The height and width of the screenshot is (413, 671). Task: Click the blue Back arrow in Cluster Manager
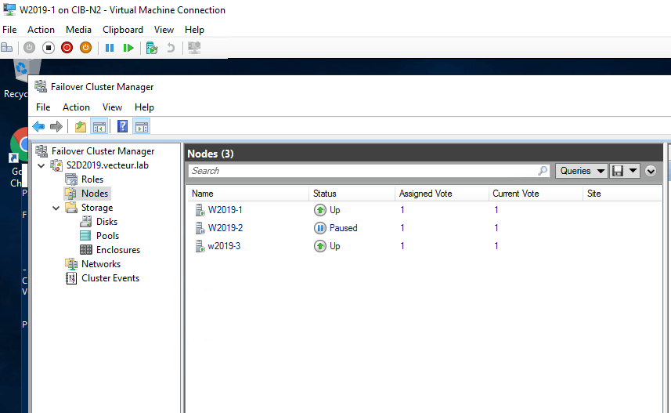click(38, 126)
